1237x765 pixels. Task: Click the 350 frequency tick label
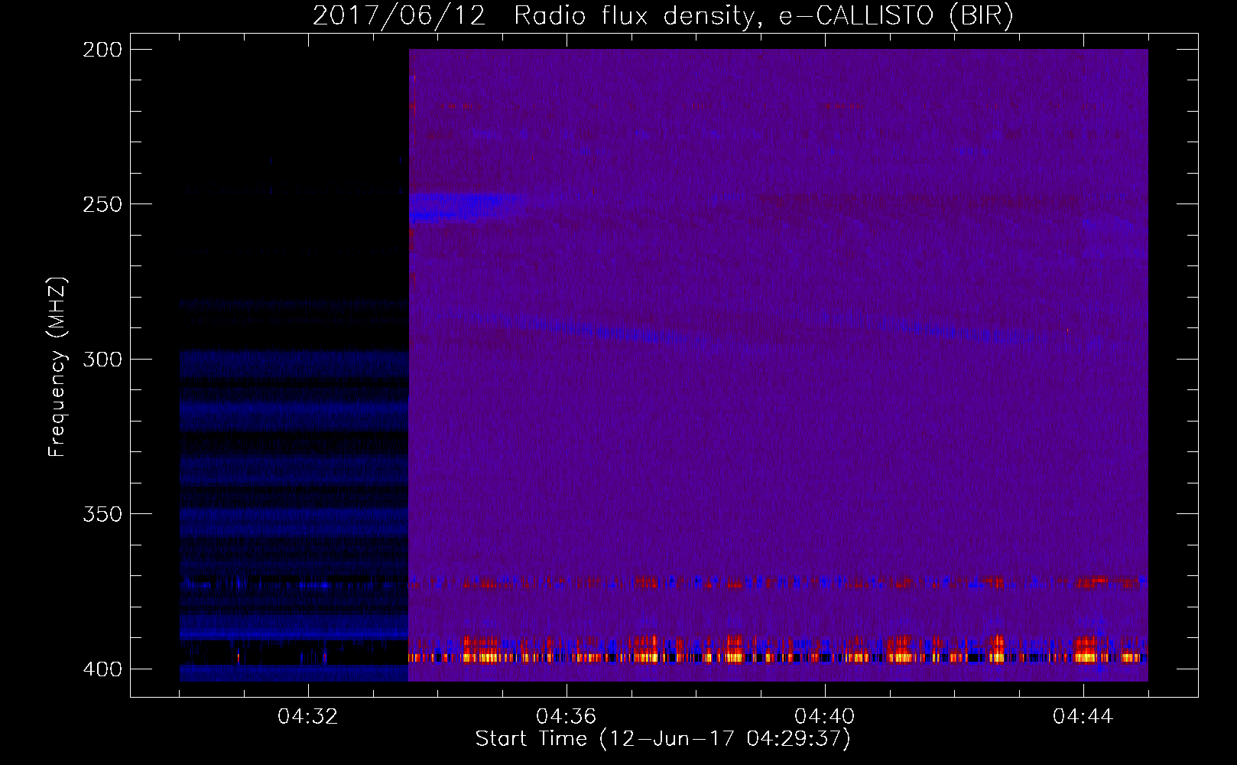pos(102,514)
